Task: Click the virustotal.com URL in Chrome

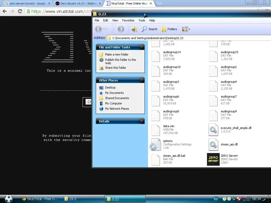Action: [x=61, y=12]
